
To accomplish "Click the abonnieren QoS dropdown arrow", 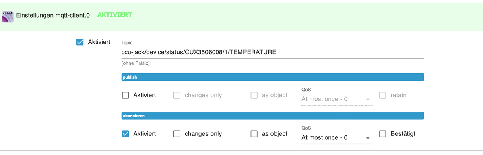I will click(367, 138).
